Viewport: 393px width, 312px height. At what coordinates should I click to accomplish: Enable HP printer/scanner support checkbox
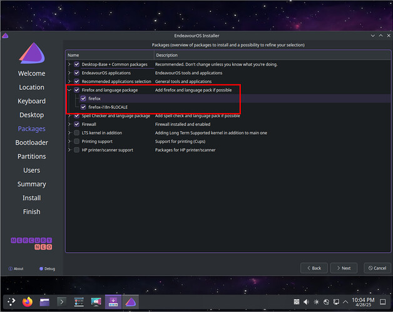point(77,150)
